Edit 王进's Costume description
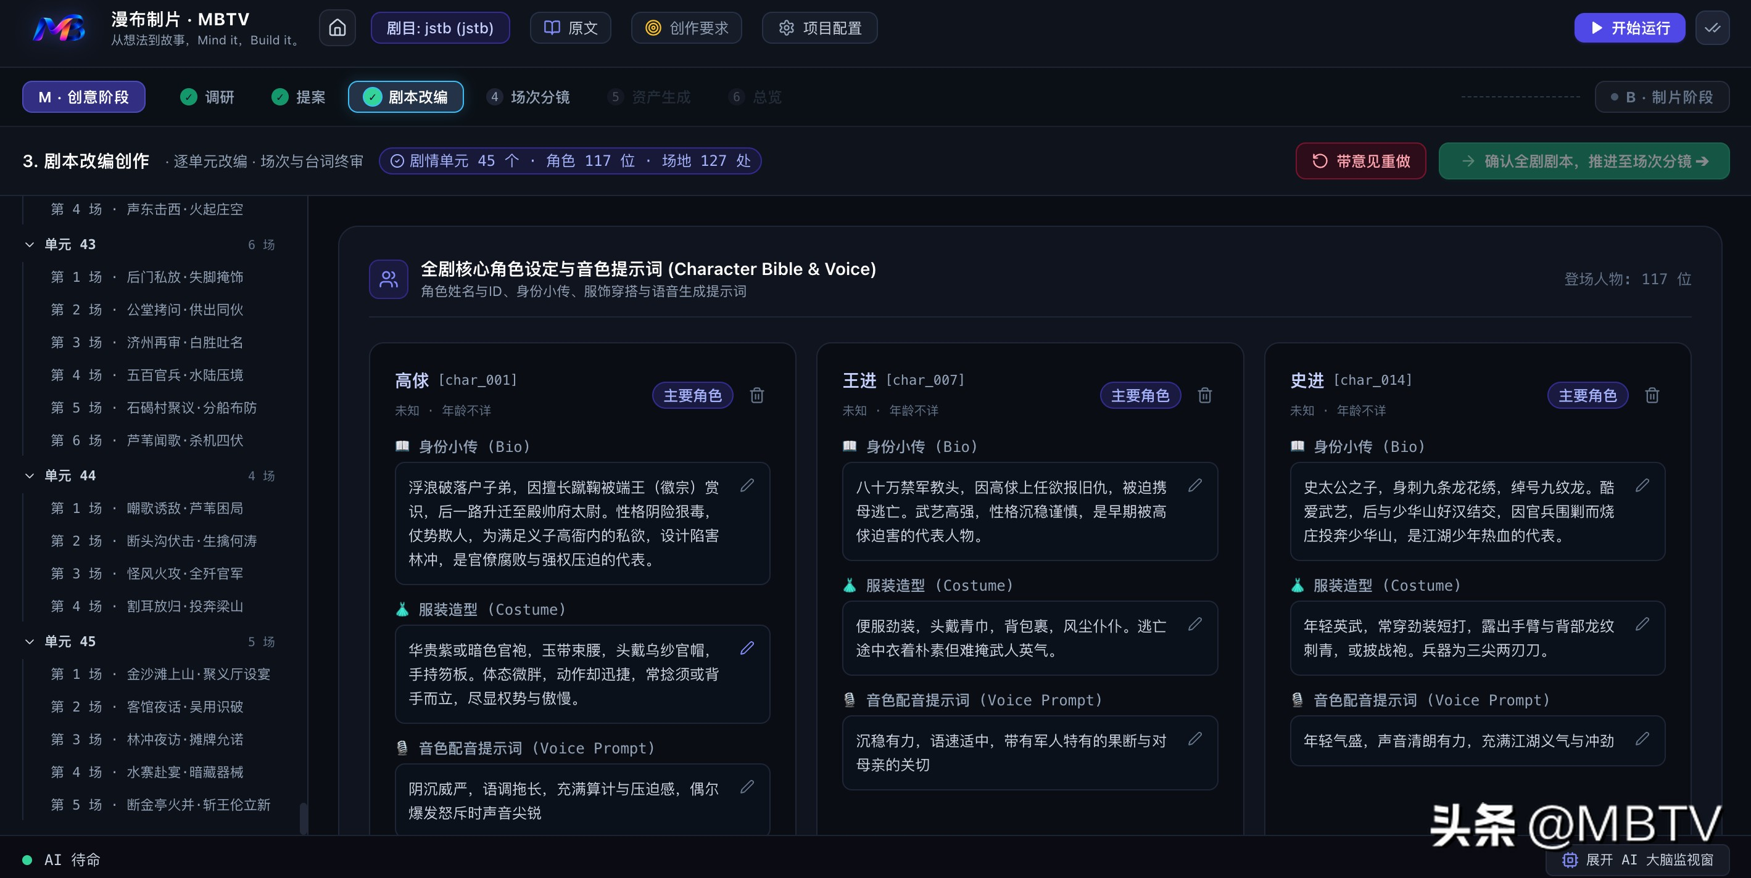Screen dimensions: 1751x878 1195,623
